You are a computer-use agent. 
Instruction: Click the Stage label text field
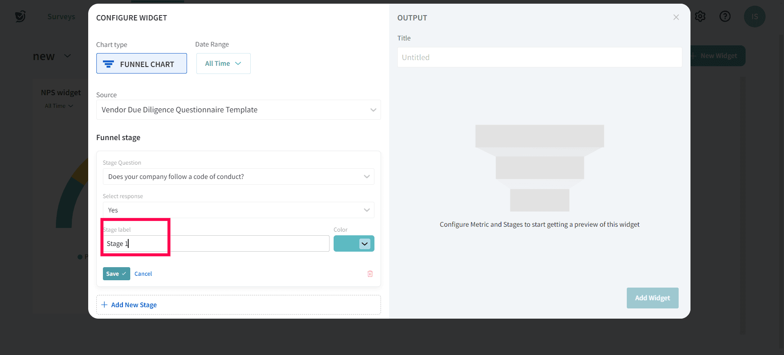(216, 244)
